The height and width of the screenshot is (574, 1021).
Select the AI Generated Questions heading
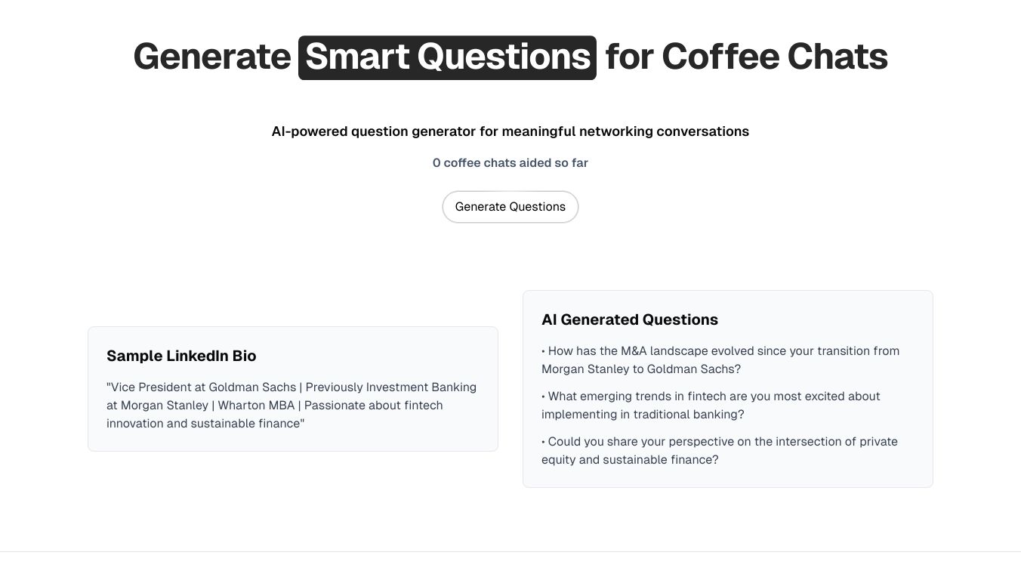(630, 319)
